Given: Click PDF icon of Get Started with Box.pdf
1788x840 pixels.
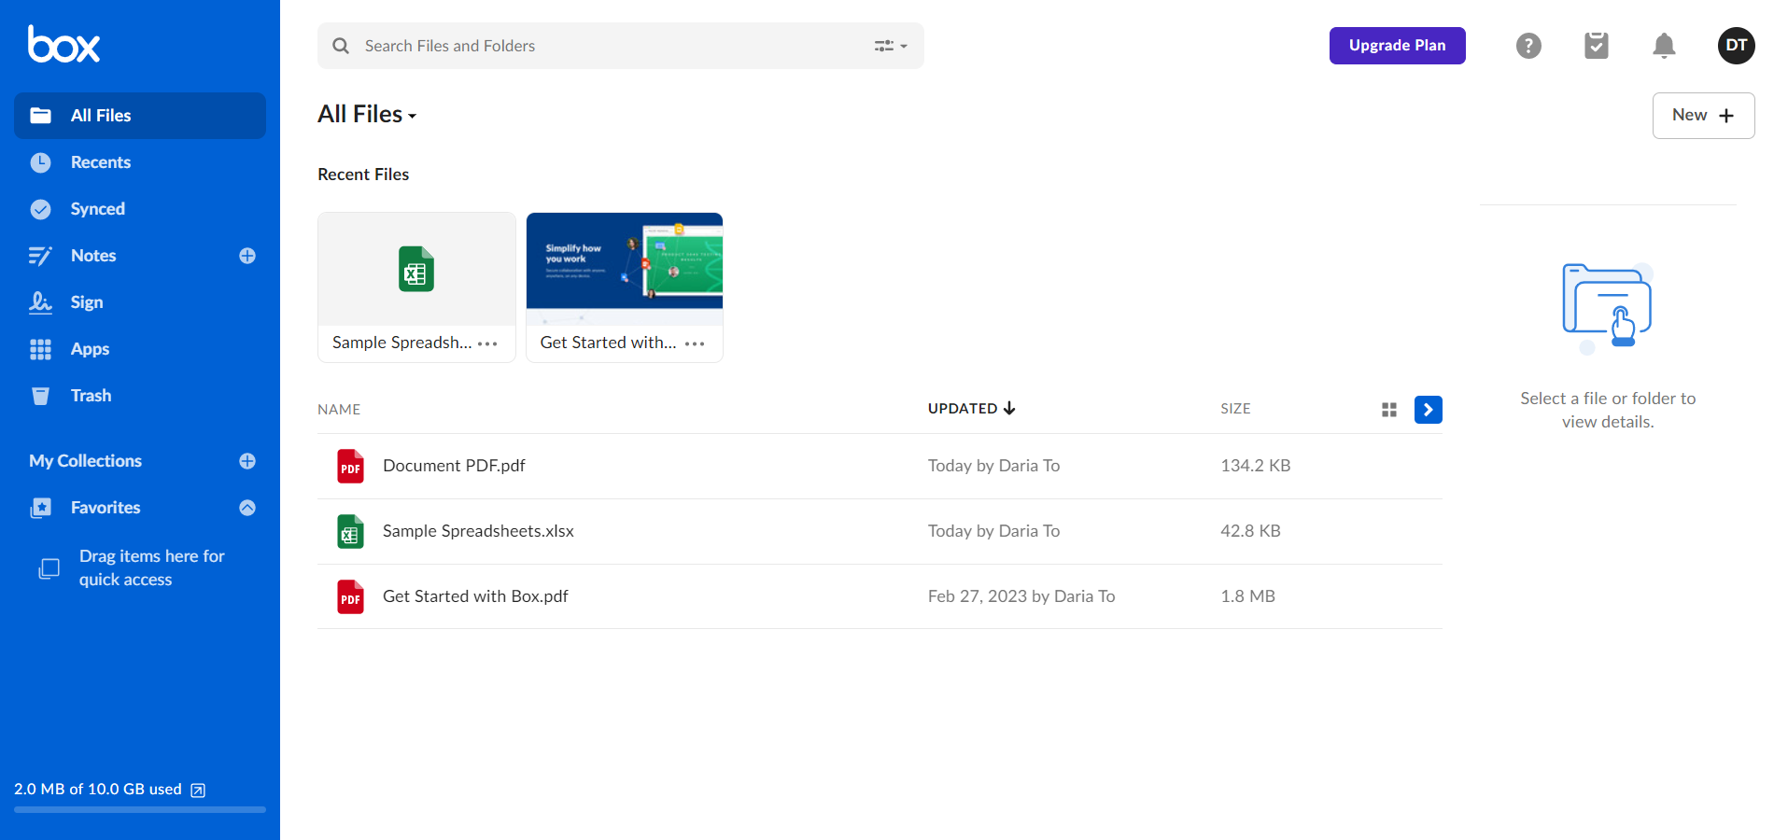Looking at the screenshot, I should coord(350,597).
